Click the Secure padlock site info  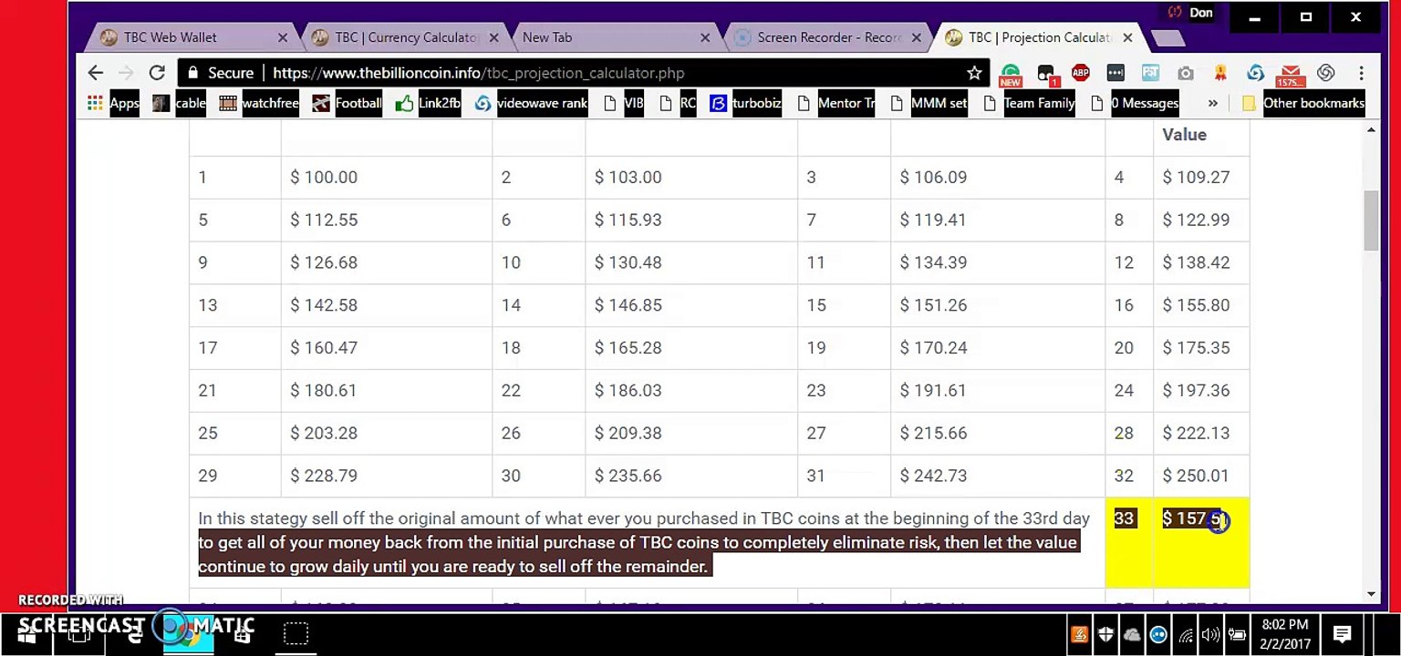click(x=221, y=73)
